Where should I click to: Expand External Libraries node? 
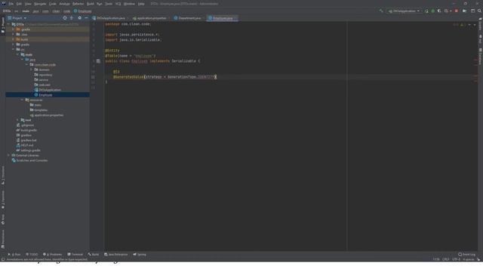click(8, 156)
